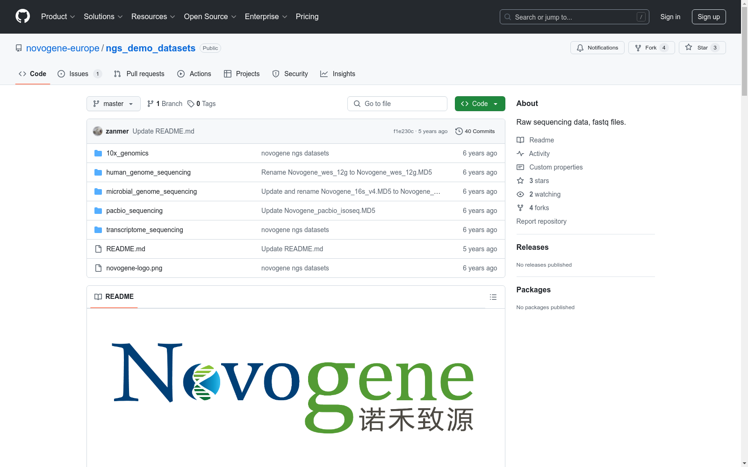
Task: Open commit hash f1e230c
Action: pyautogui.click(x=403, y=131)
